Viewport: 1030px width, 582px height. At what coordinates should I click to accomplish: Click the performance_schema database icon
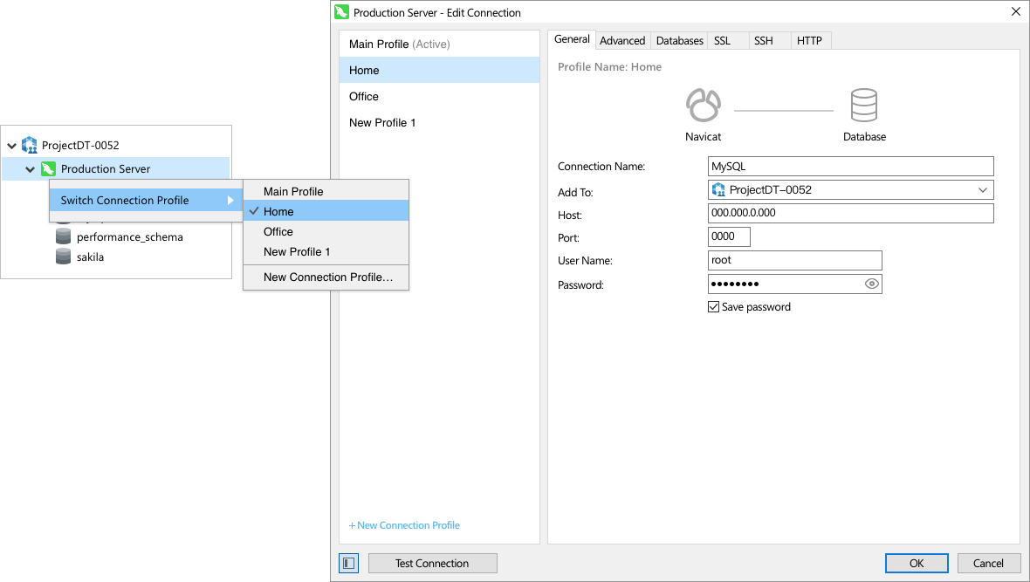click(63, 236)
